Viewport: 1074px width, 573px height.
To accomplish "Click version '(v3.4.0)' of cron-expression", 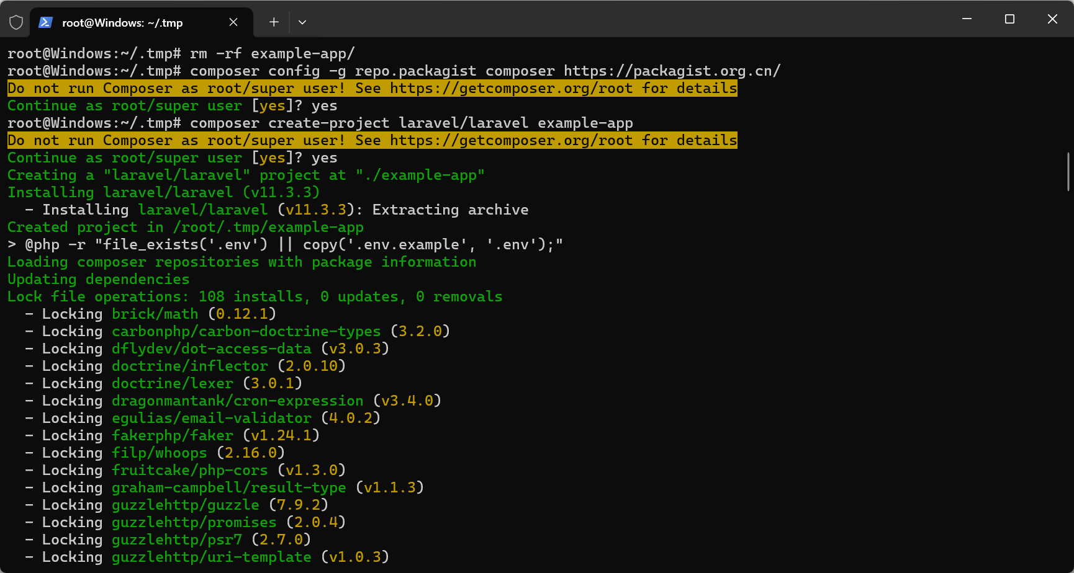I will [407, 401].
